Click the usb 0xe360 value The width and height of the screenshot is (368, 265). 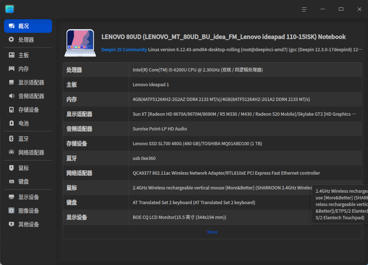[x=144, y=158]
